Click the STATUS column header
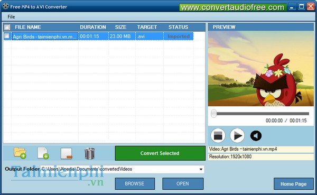Viewport: 317px width, 195px height. (x=179, y=27)
